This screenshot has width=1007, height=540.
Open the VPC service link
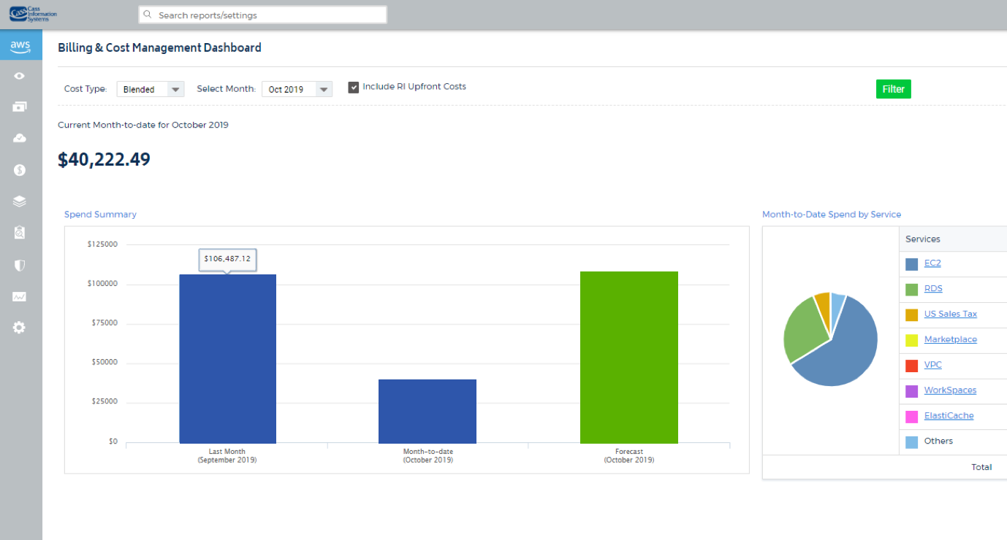coord(933,365)
